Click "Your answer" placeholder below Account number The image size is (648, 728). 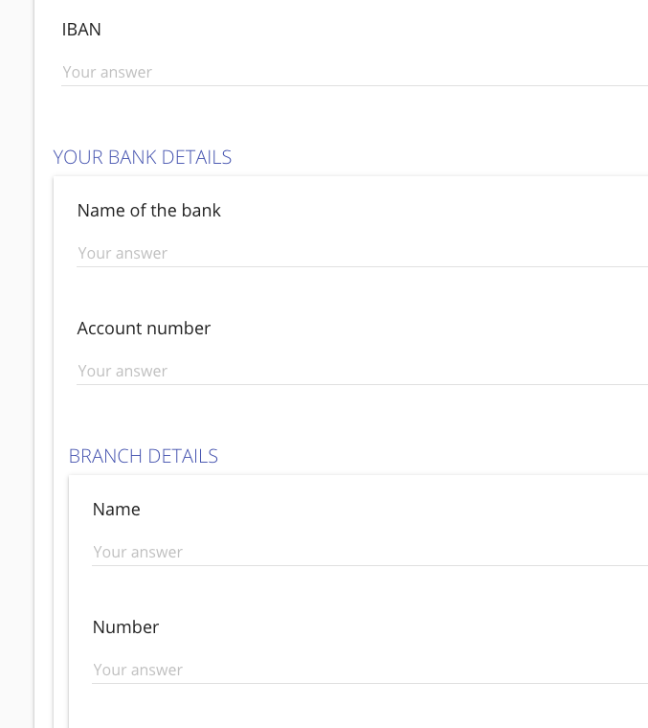(x=123, y=371)
